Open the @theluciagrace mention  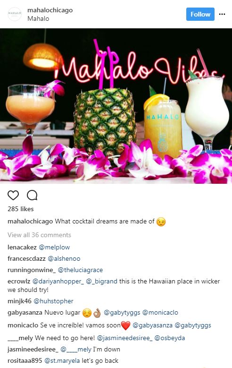(80, 270)
